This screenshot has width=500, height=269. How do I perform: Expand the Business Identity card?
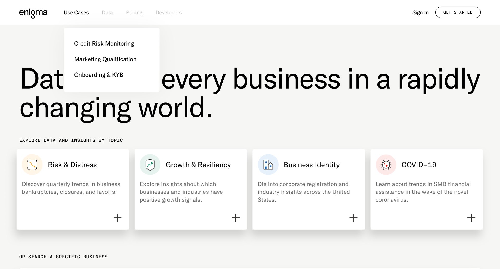coord(353,218)
